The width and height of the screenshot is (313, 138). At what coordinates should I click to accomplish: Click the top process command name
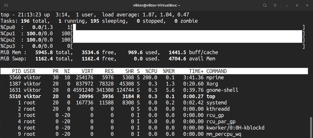tap(211, 96)
